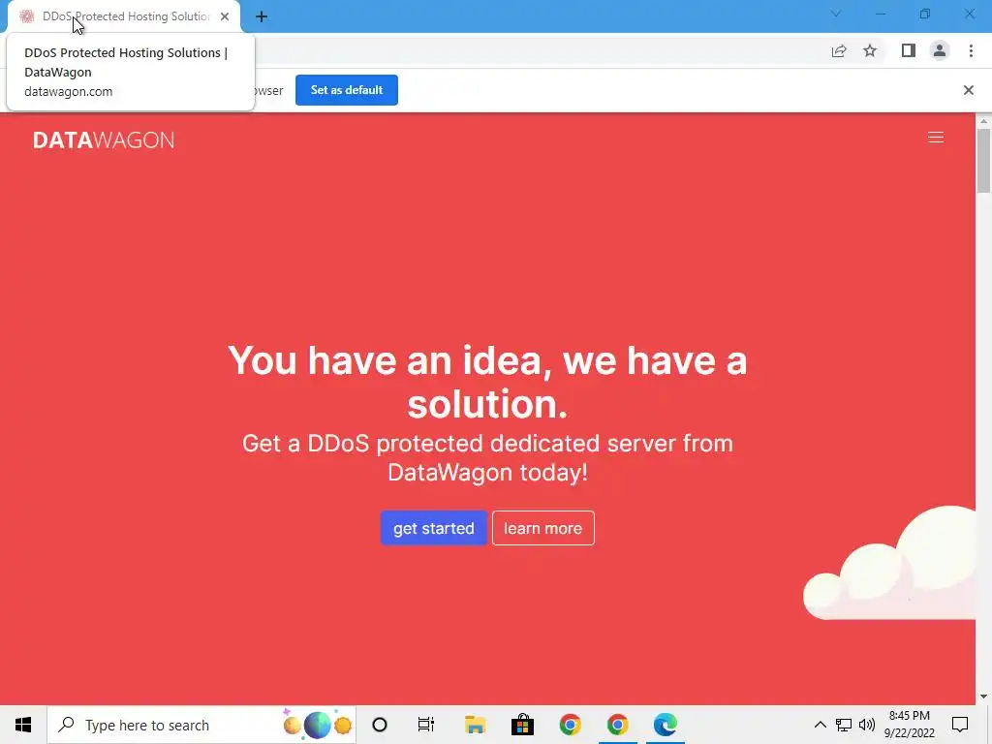This screenshot has width=992, height=744.
Task: Close the DDoS Protected Hosting tab
Action: (225, 16)
